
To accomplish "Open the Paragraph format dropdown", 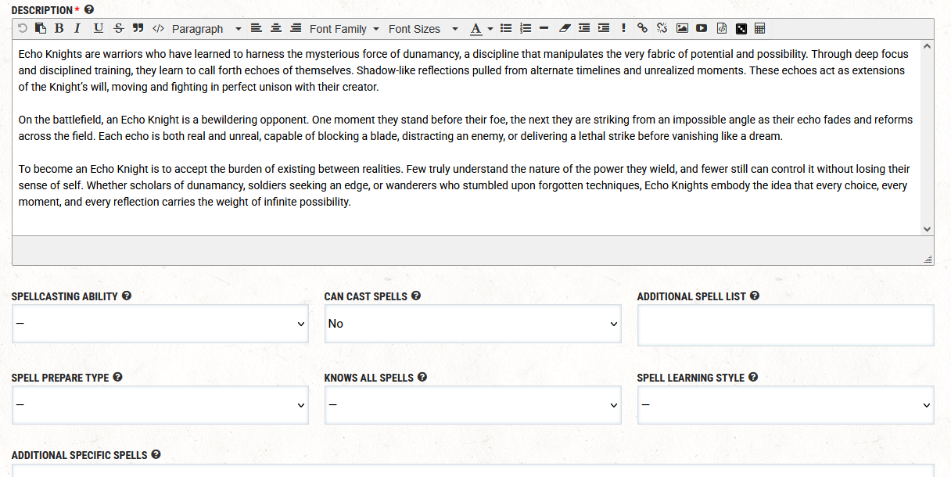I will (x=206, y=29).
